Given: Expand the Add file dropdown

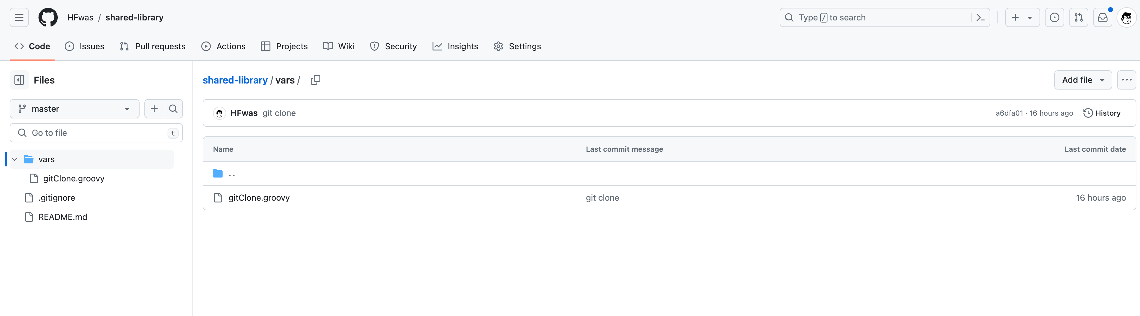Looking at the screenshot, I should pos(1083,80).
